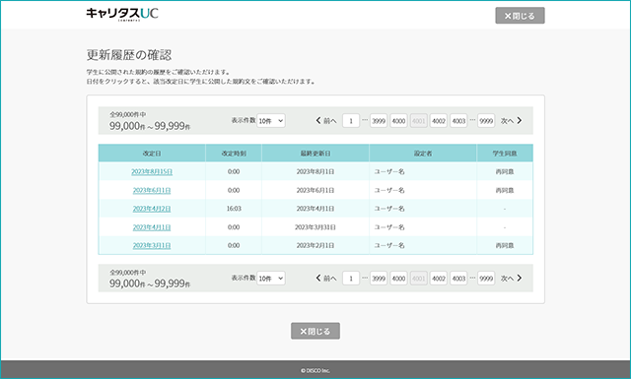
Task: Open the bottom 表示件数 dropdown
Action: pyautogui.click(x=271, y=279)
